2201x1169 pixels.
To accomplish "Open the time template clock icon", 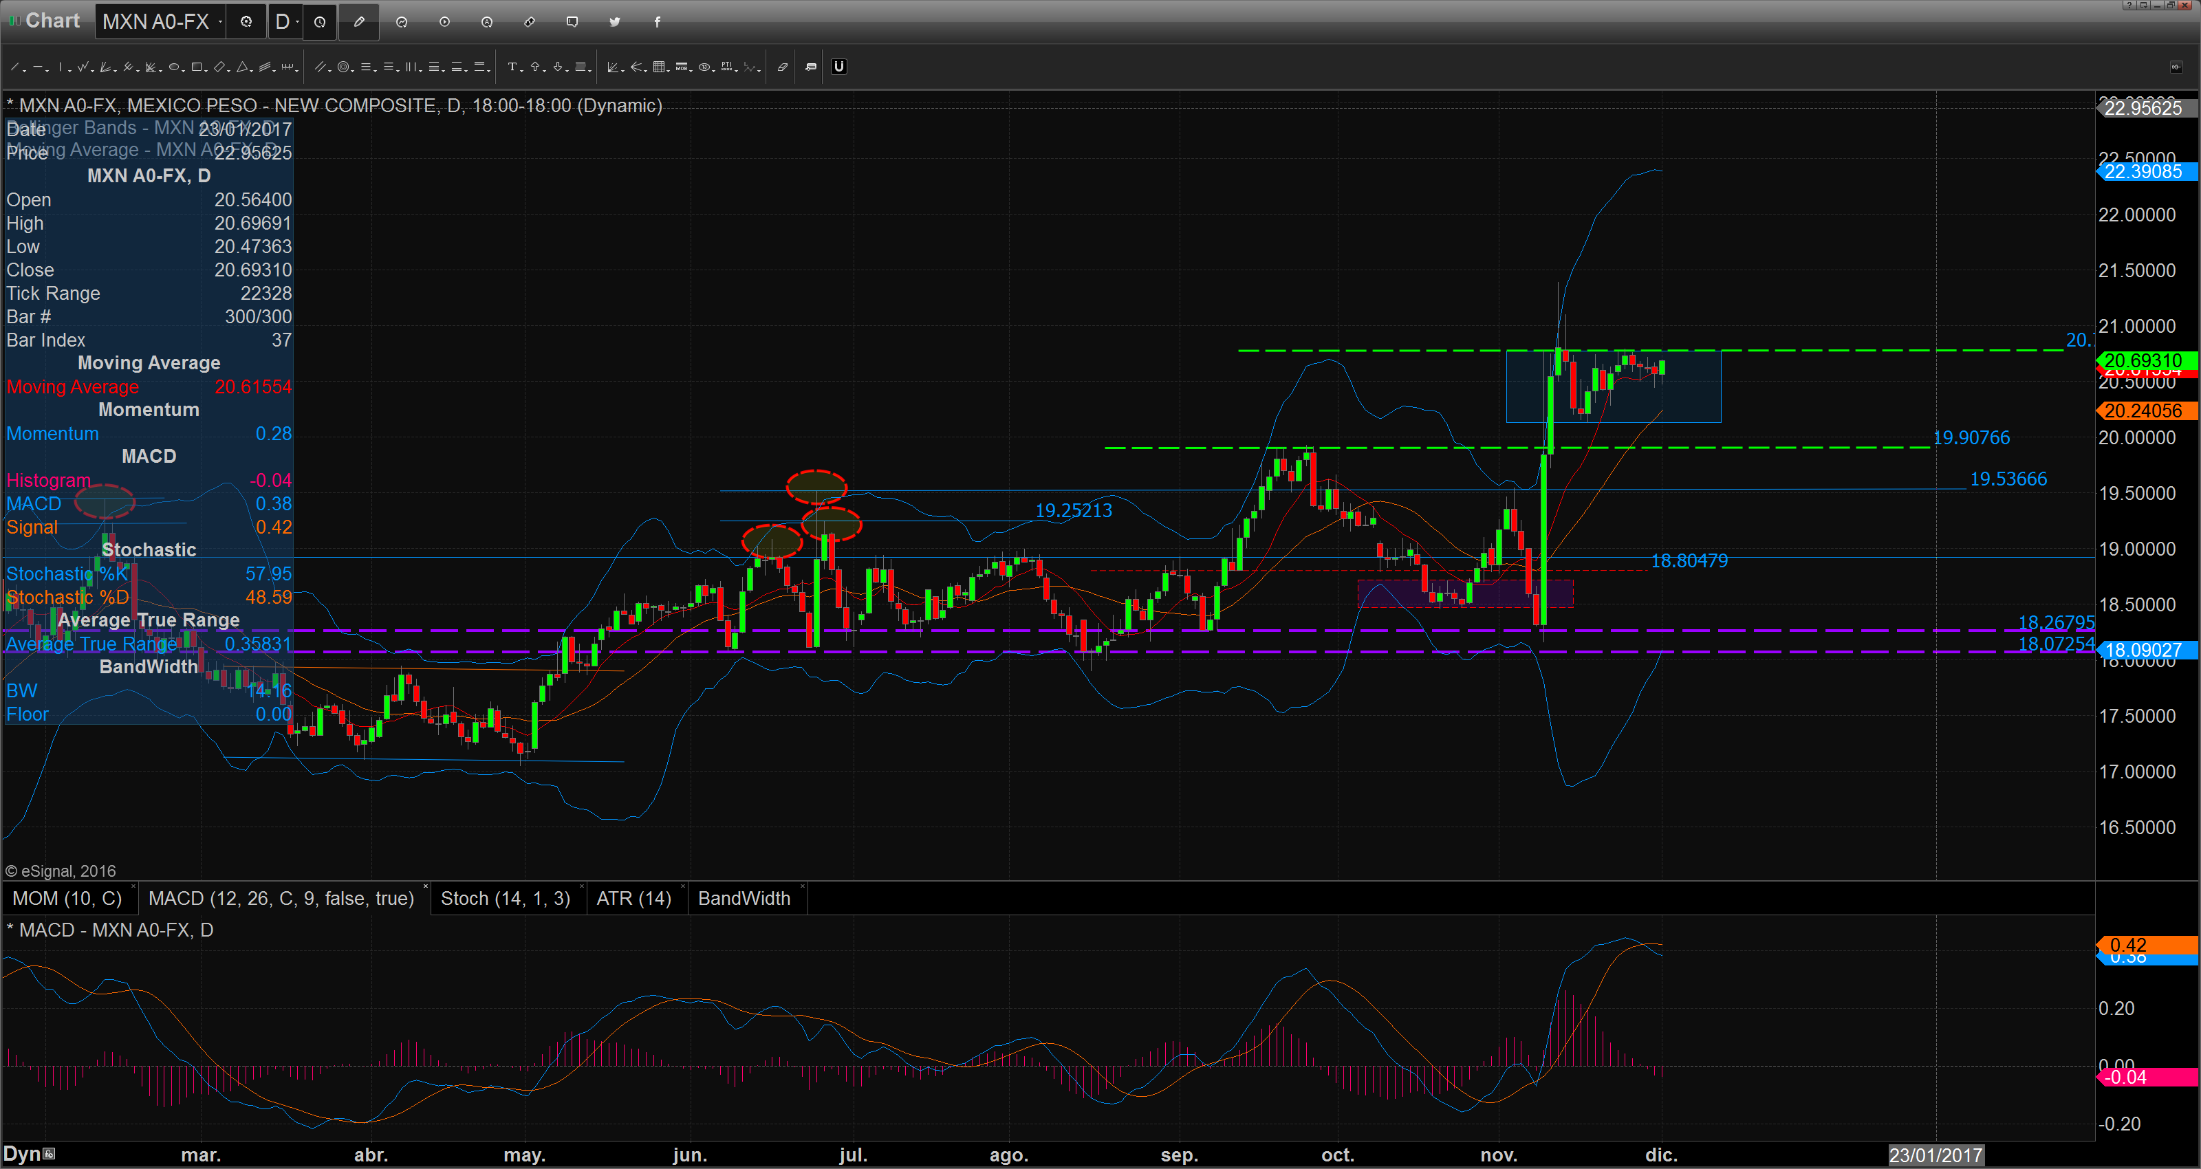I will tap(320, 21).
